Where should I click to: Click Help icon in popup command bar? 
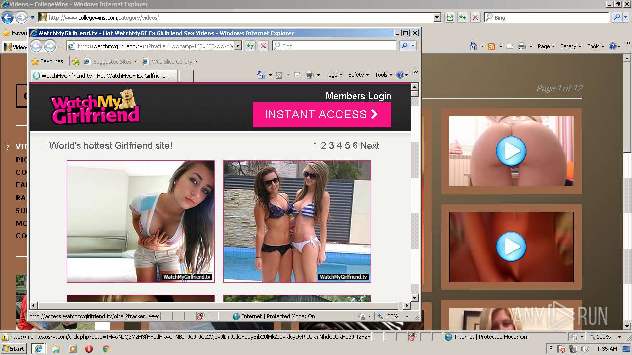point(400,75)
